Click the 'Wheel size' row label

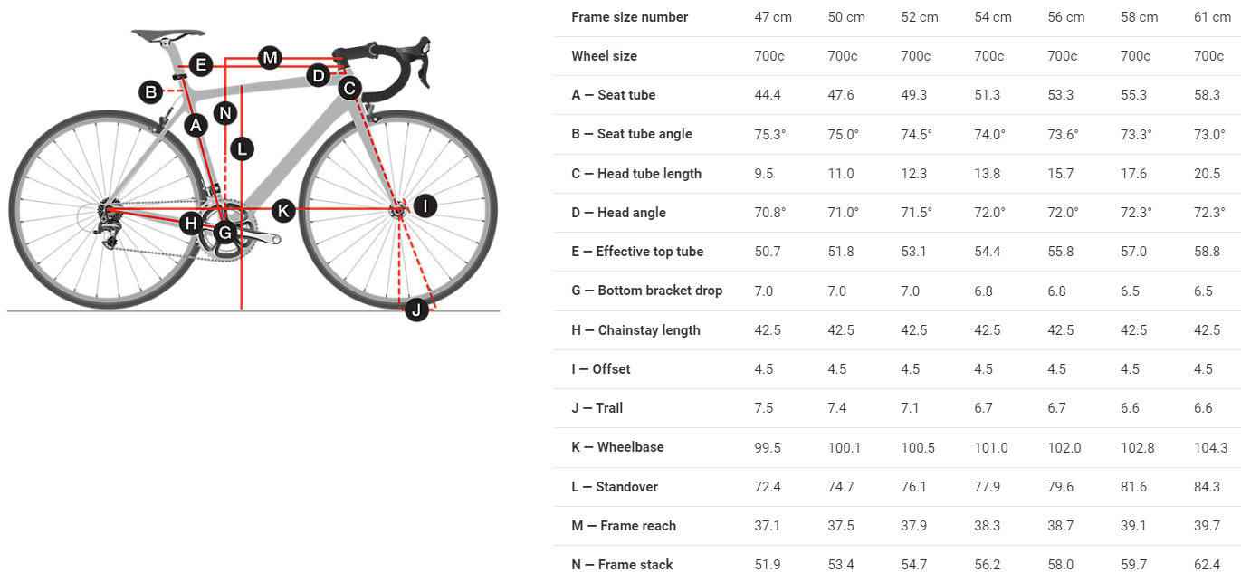pos(604,56)
